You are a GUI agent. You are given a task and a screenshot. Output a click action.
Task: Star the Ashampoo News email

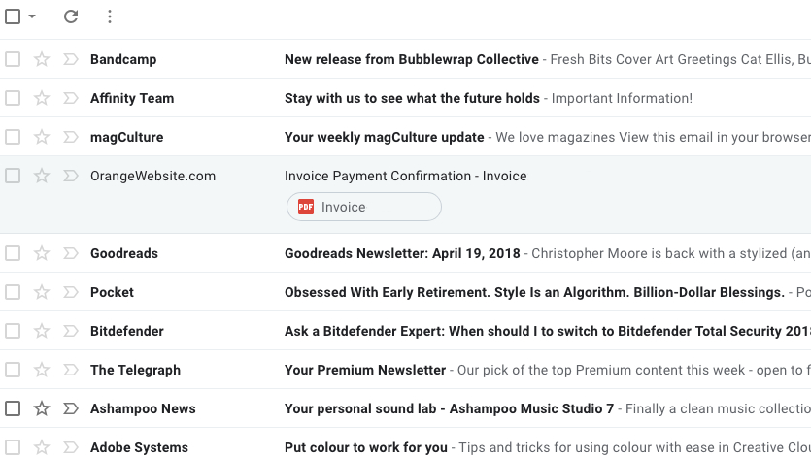click(42, 408)
